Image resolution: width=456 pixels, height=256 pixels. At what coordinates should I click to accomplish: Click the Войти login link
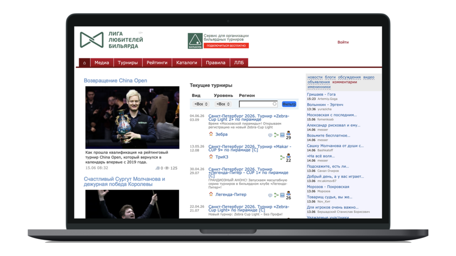(x=343, y=42)
